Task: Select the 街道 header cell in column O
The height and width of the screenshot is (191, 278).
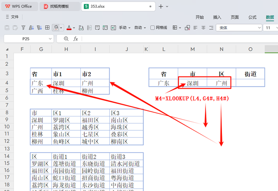Action: tap(250, 74)
